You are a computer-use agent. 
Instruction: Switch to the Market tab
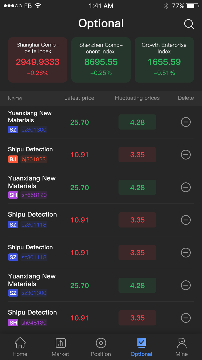61,347
